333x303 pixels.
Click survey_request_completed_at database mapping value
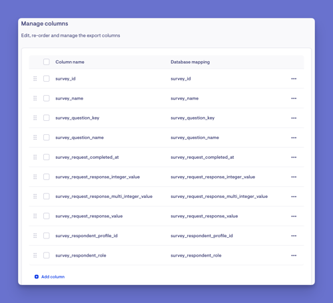202,157
